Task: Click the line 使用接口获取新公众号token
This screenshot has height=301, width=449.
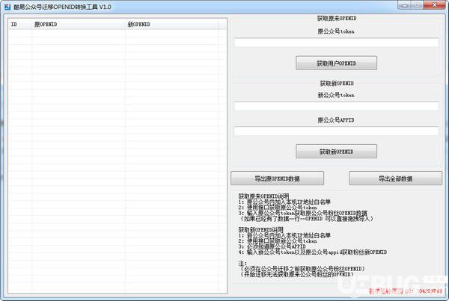Action: (278, 241)
